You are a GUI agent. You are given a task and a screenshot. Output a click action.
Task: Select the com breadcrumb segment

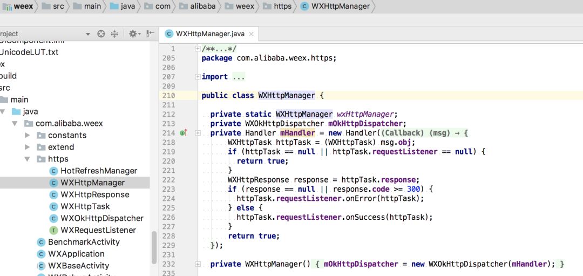pos(157,6)
